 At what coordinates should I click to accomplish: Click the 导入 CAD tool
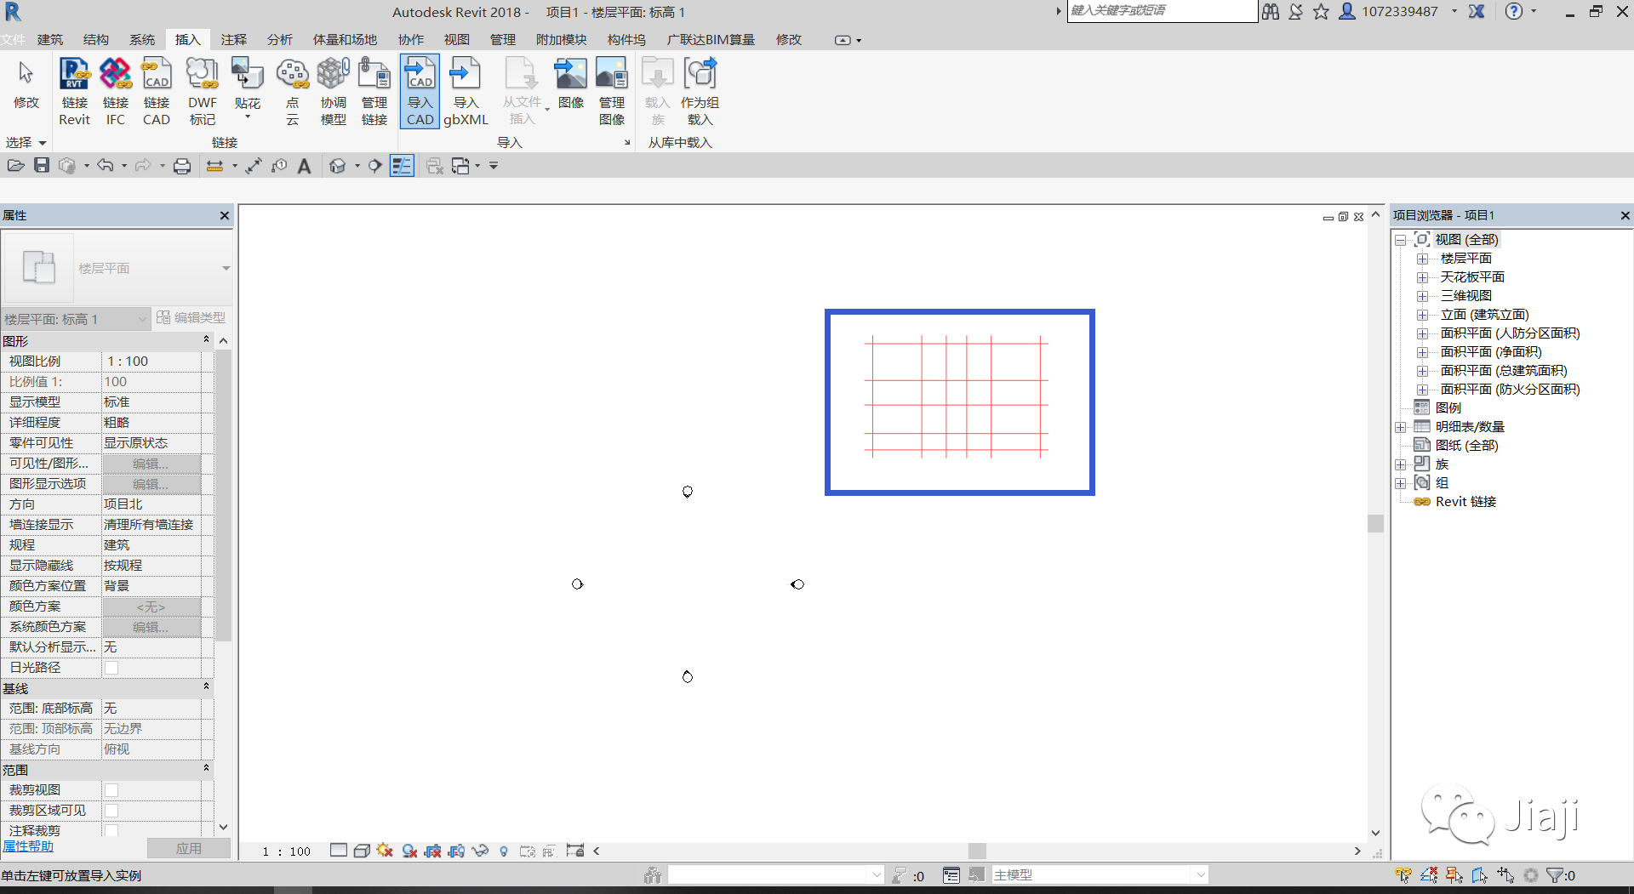(420, 92)
